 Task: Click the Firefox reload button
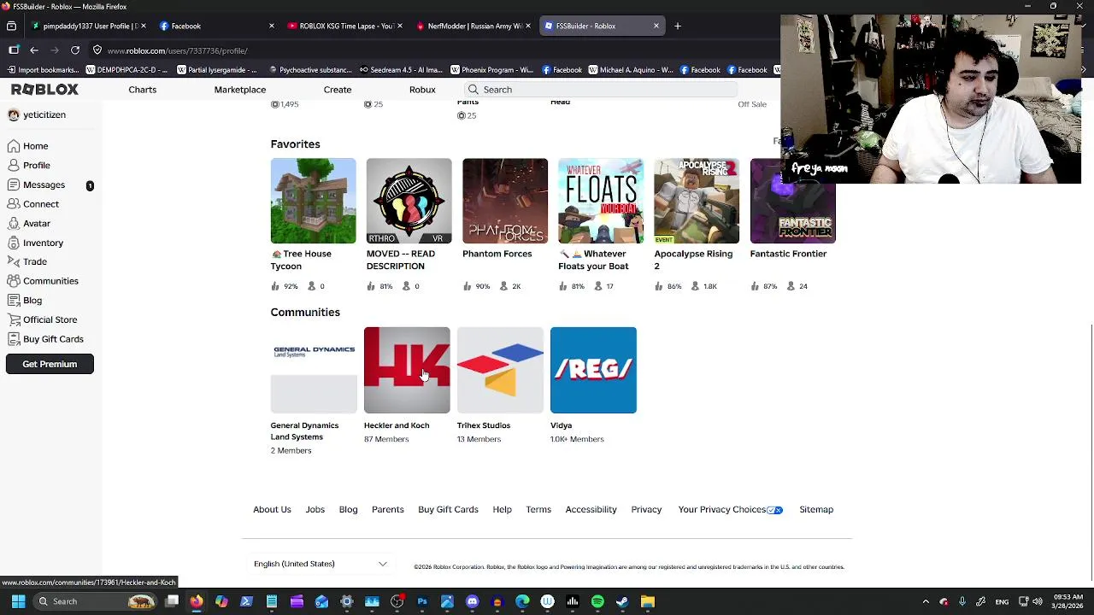coord(75,50)
